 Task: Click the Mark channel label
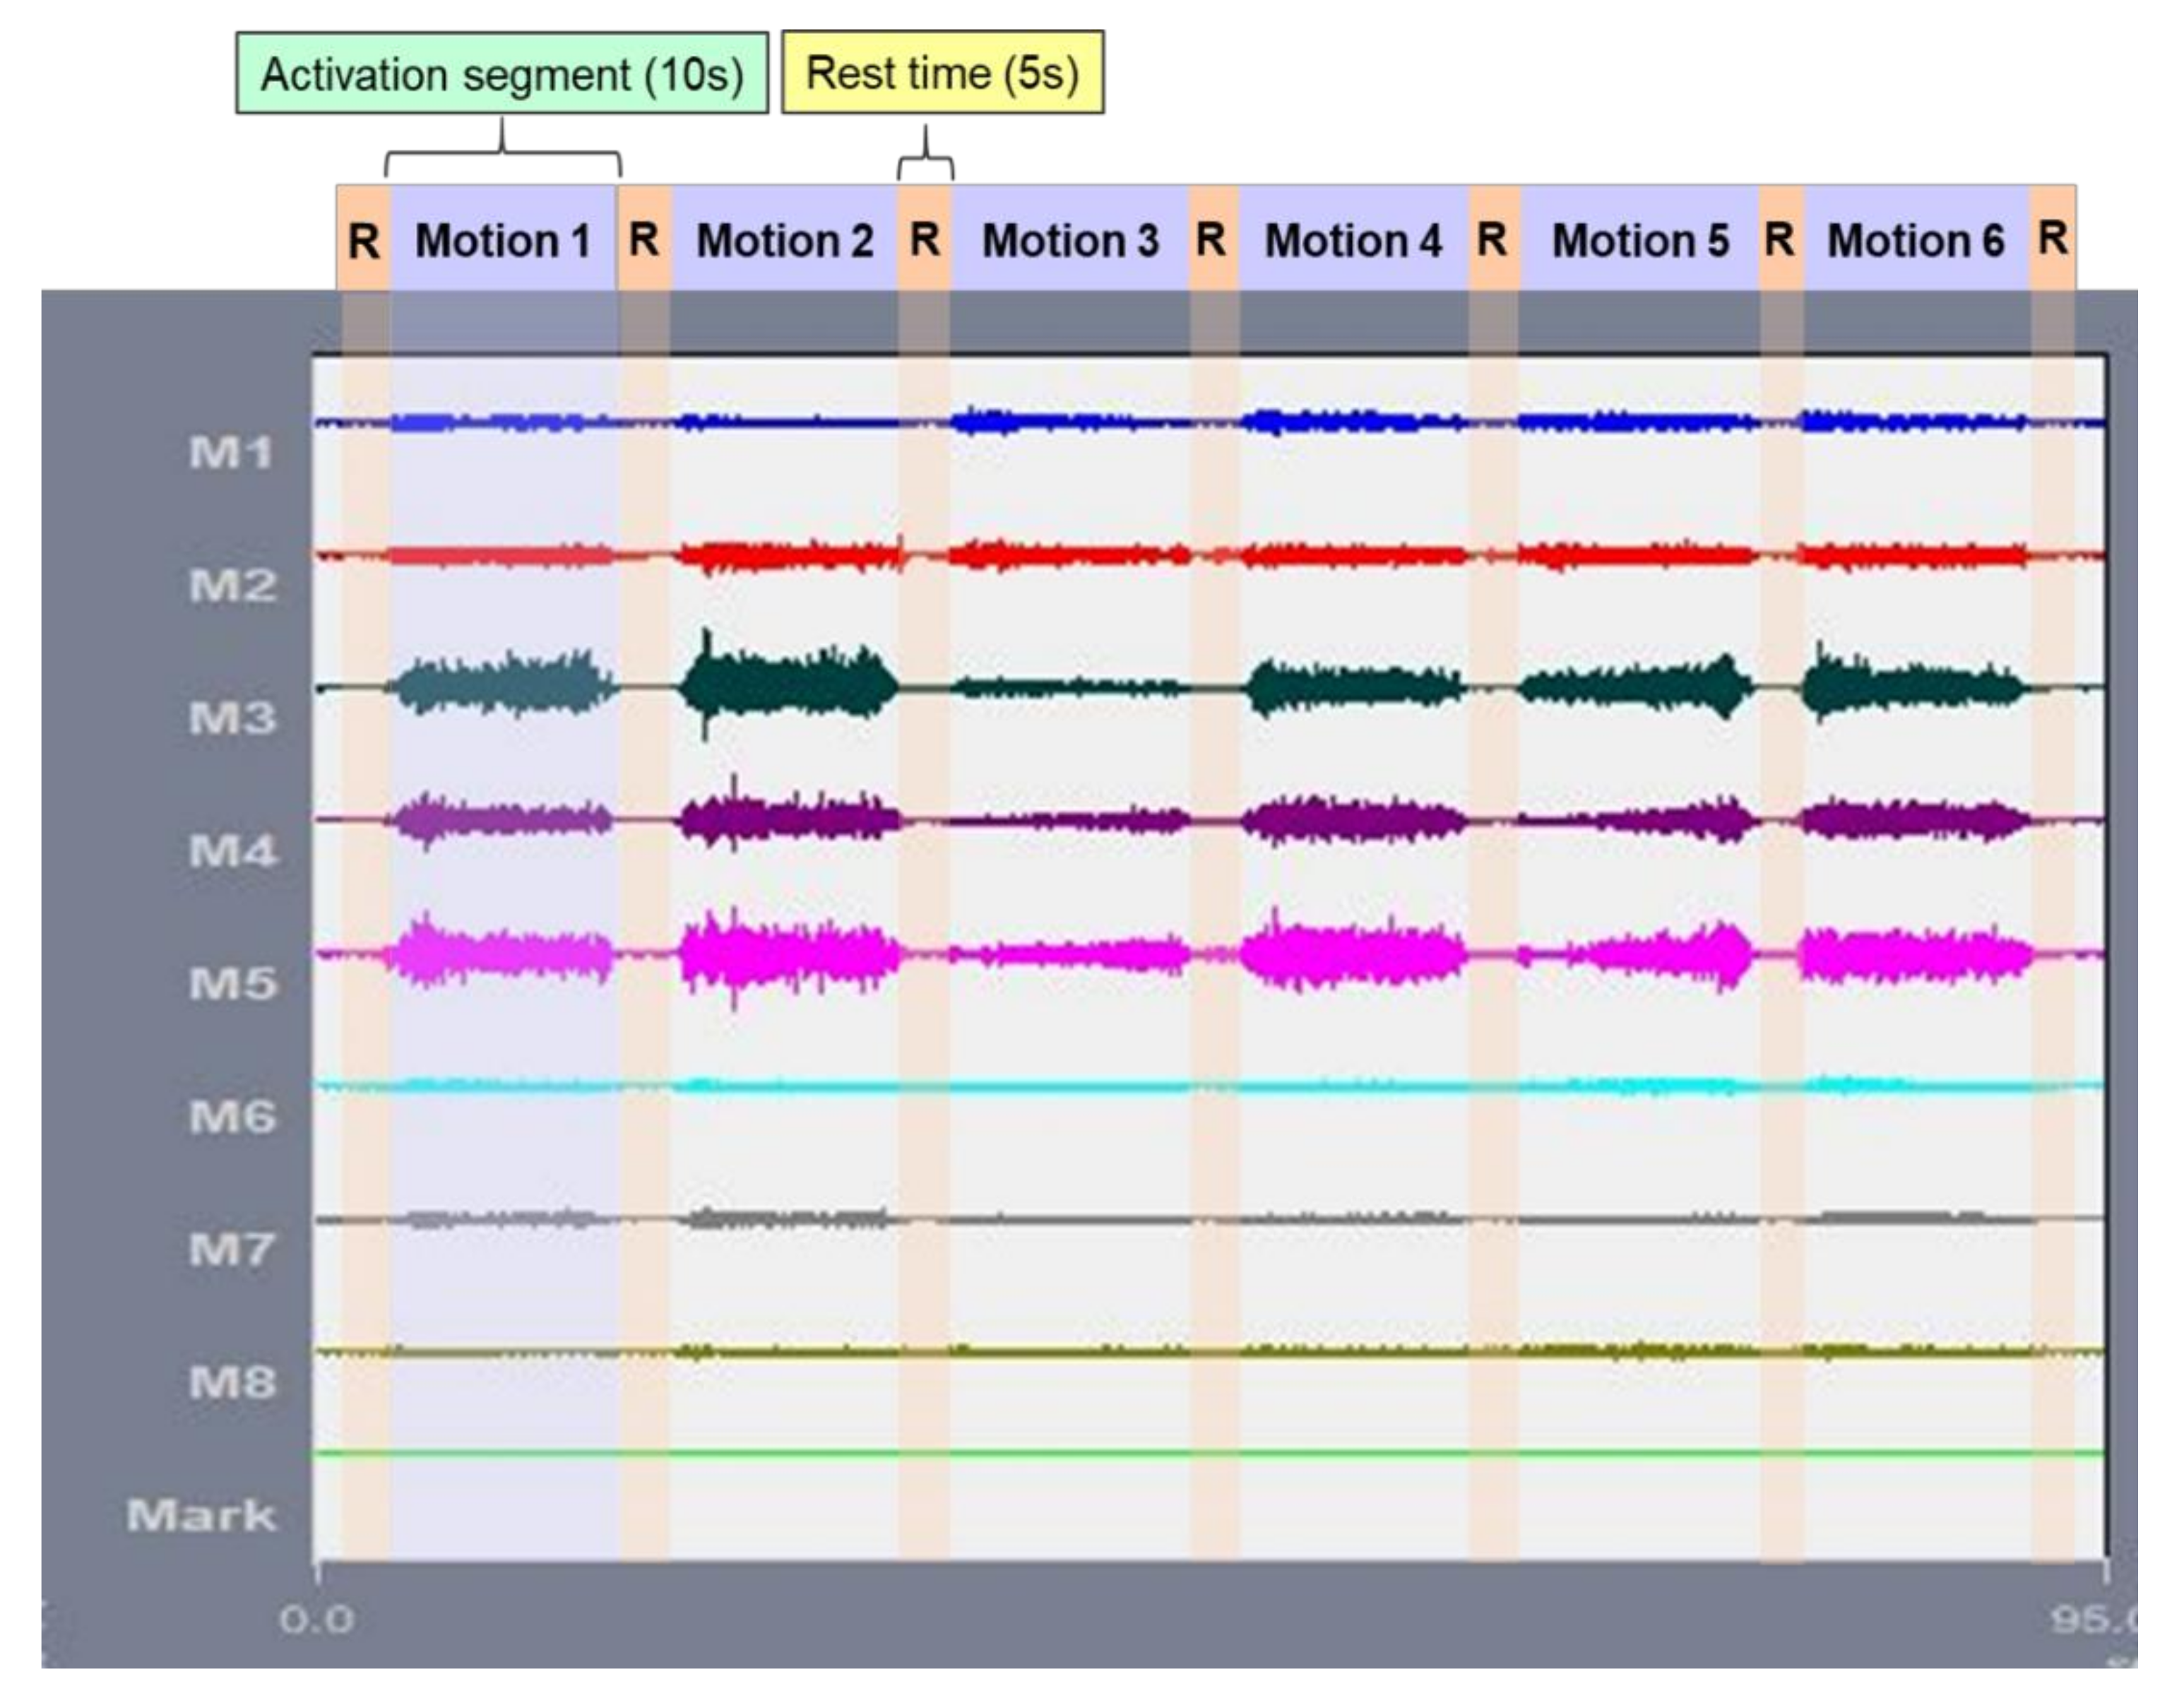point(201,1515)
